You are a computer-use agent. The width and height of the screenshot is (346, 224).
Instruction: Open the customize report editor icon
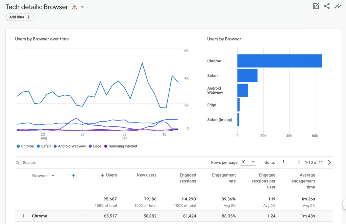point(316,6)
